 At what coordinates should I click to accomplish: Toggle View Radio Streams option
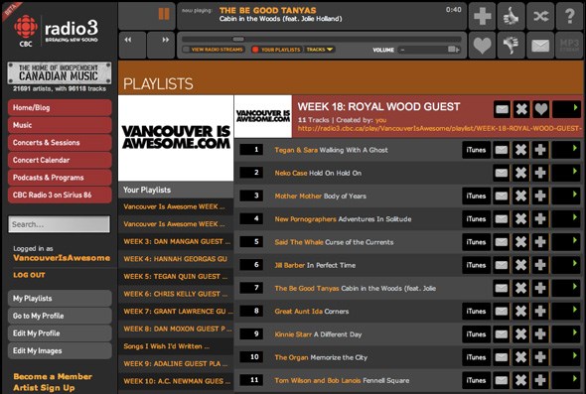pyautogui.click(x=214, y=50)
